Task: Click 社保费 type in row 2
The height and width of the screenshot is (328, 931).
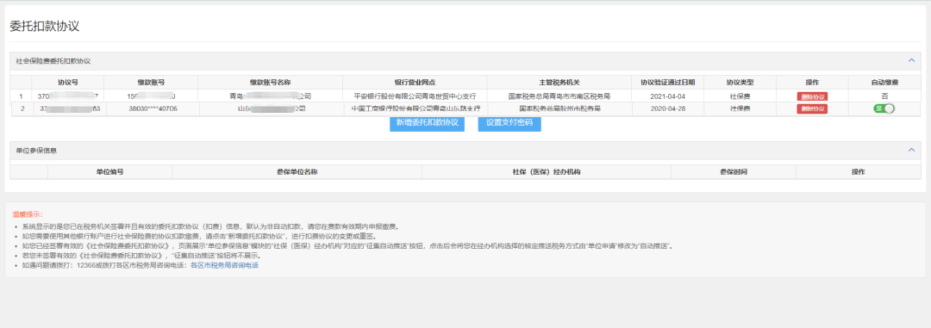Action: point(740,109)
